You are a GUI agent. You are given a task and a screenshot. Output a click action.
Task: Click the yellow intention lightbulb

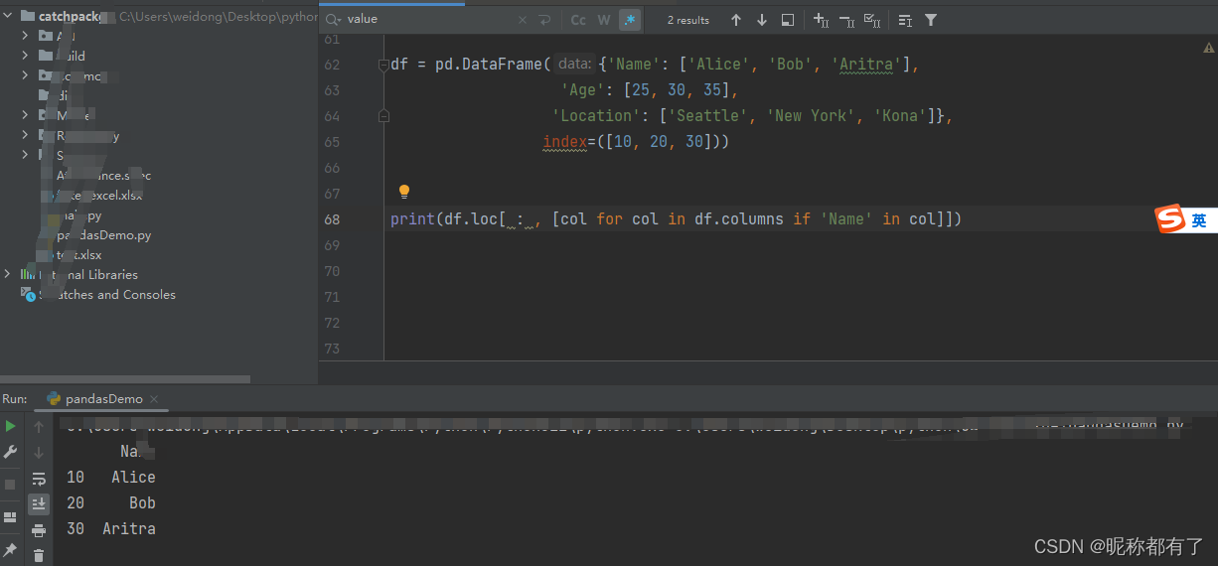[404, 191]
